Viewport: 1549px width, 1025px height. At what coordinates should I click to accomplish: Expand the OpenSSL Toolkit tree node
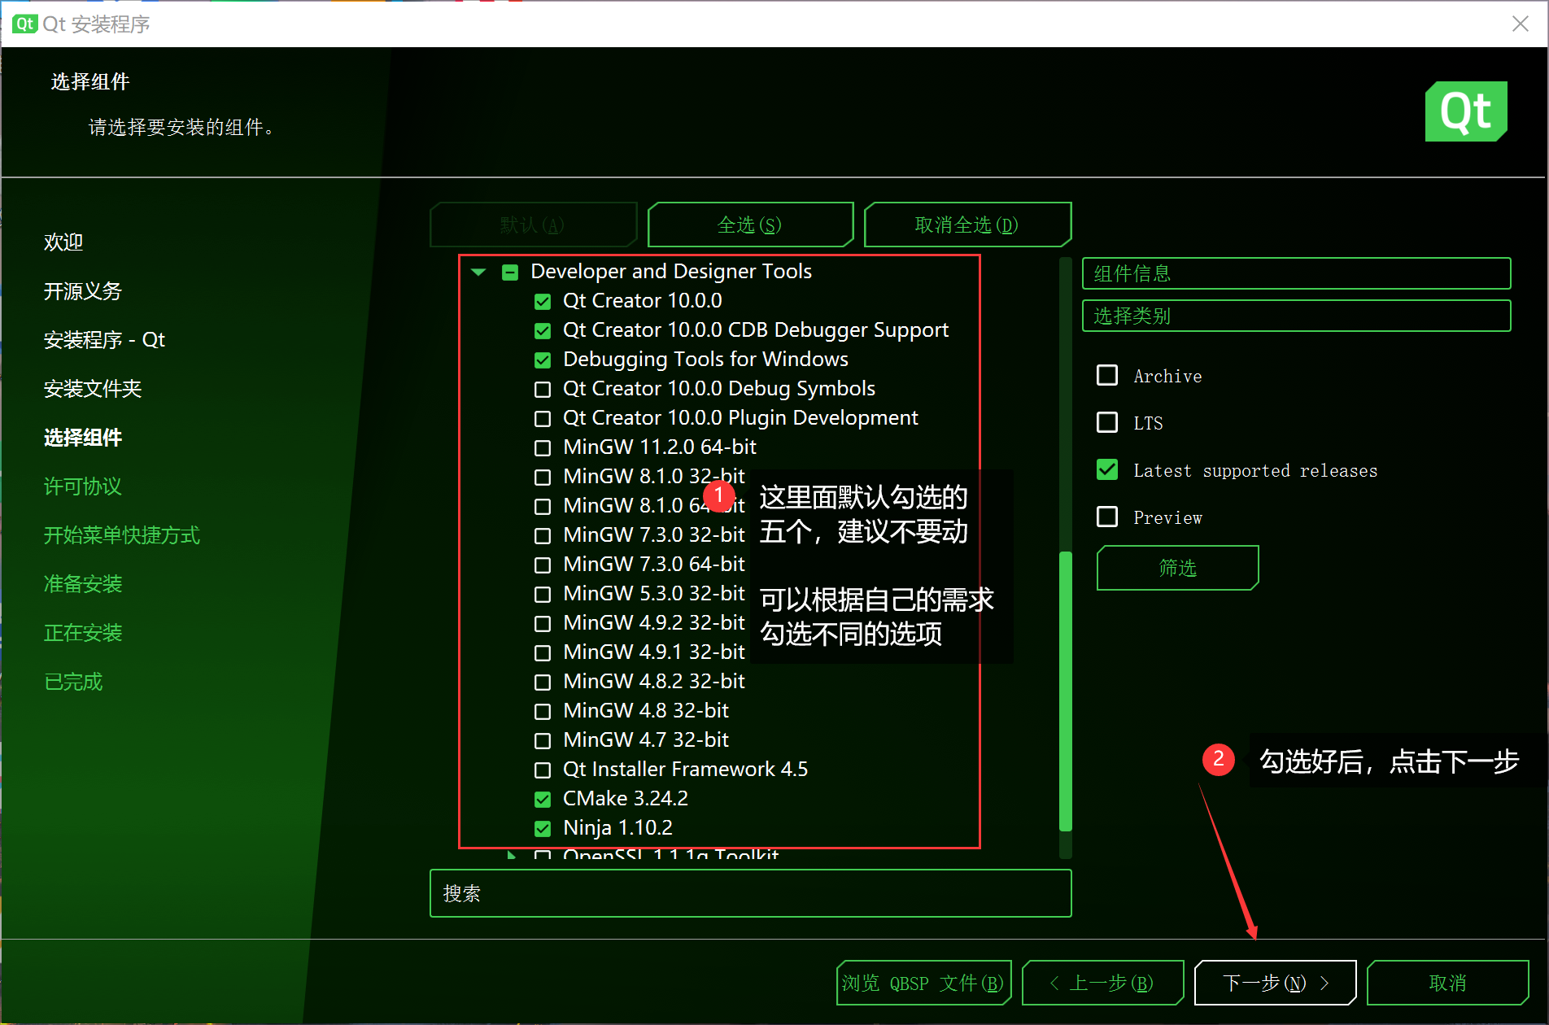[x=511, y=854]
